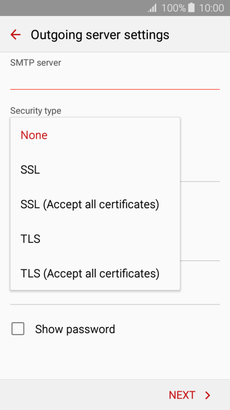Enable the Show password checkbox
Image resolution: width=230 pixels, height=410 pixels.
(18, 329)
